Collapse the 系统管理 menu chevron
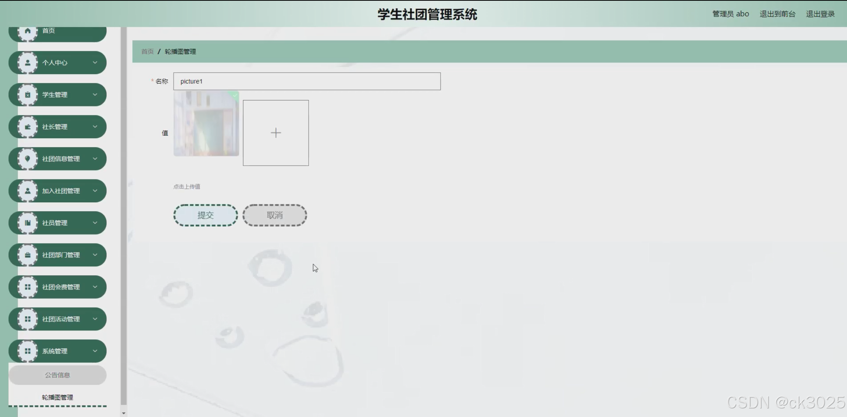The height and width of the screenshot is (417, 847). [x=95, y=351]
